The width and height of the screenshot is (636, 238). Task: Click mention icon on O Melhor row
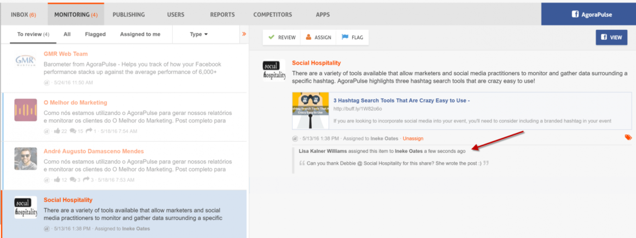pyautogui.click(x=46, y=131)
